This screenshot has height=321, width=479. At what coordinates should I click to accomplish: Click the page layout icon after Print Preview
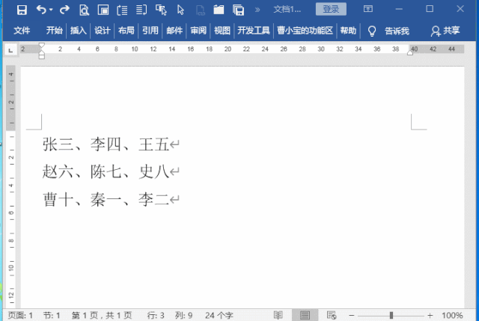[x=103, y=10]
